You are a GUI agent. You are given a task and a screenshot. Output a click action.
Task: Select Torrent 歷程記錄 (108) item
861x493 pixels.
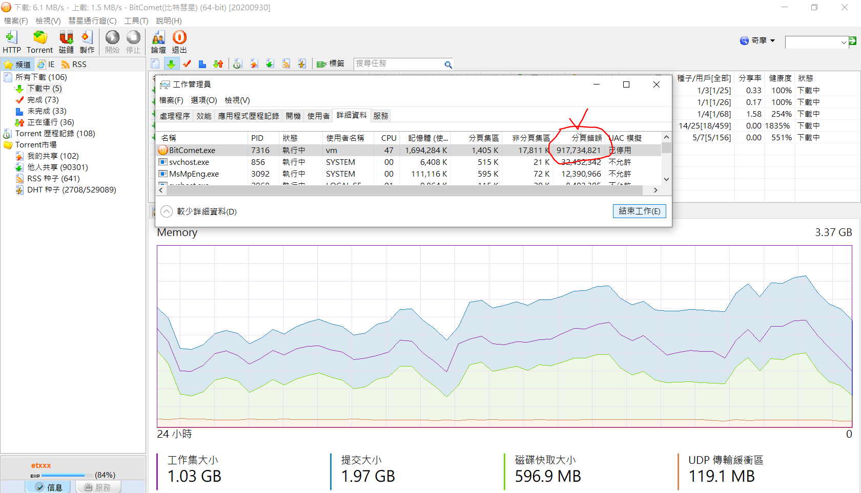coord(55,134)
